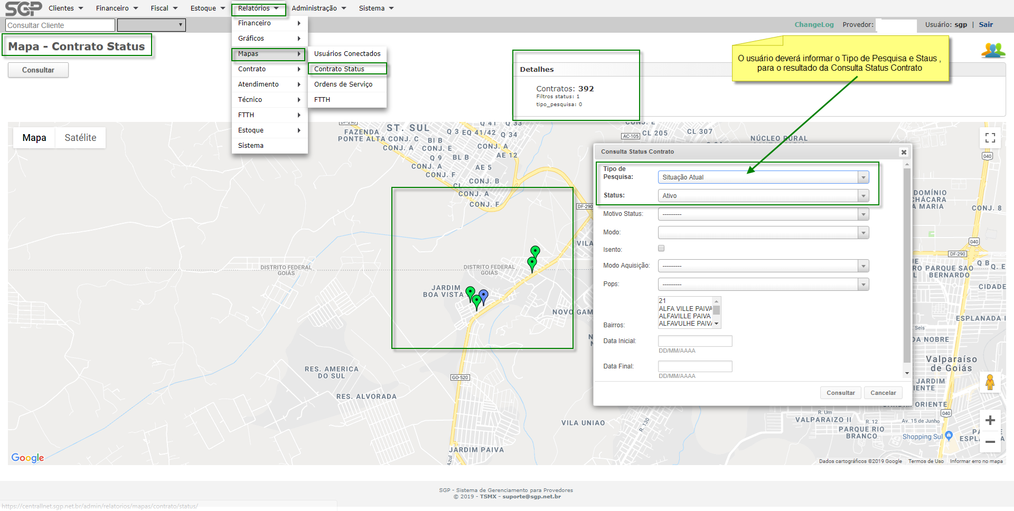This screenshot has width=1014, height=511.
Task: Click the blue map marker pin
Action: click(x=484, y=296)
